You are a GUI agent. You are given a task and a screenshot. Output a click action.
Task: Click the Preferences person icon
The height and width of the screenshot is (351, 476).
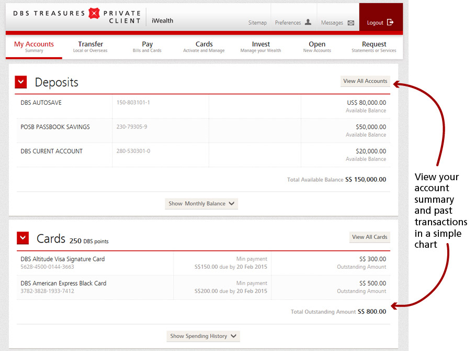pos(308,22)
